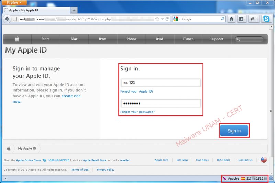This screenshot has height=183, width=275.
Task: Open the Support menu item
Action: pos(217,39)
